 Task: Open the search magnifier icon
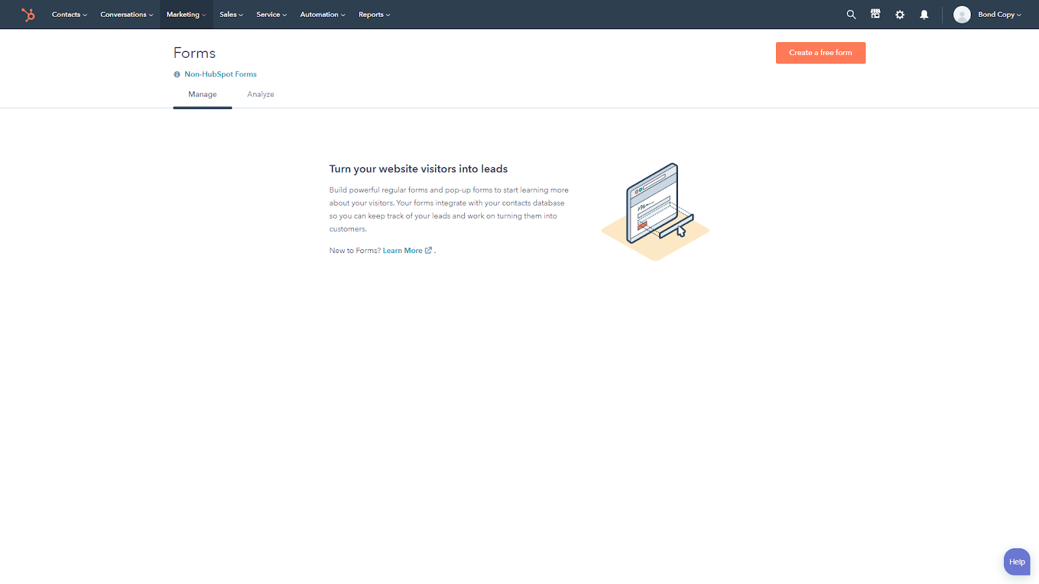coord(851,14)
